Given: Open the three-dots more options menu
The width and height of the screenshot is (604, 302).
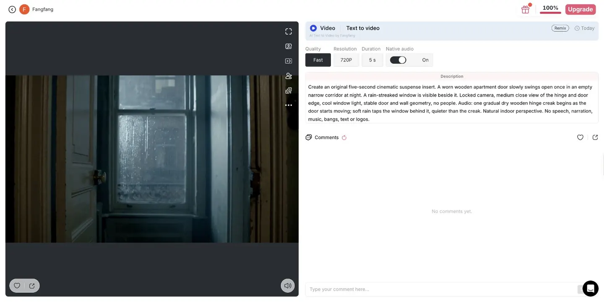Looking at the screenshot, I should (x=289, y=105).
